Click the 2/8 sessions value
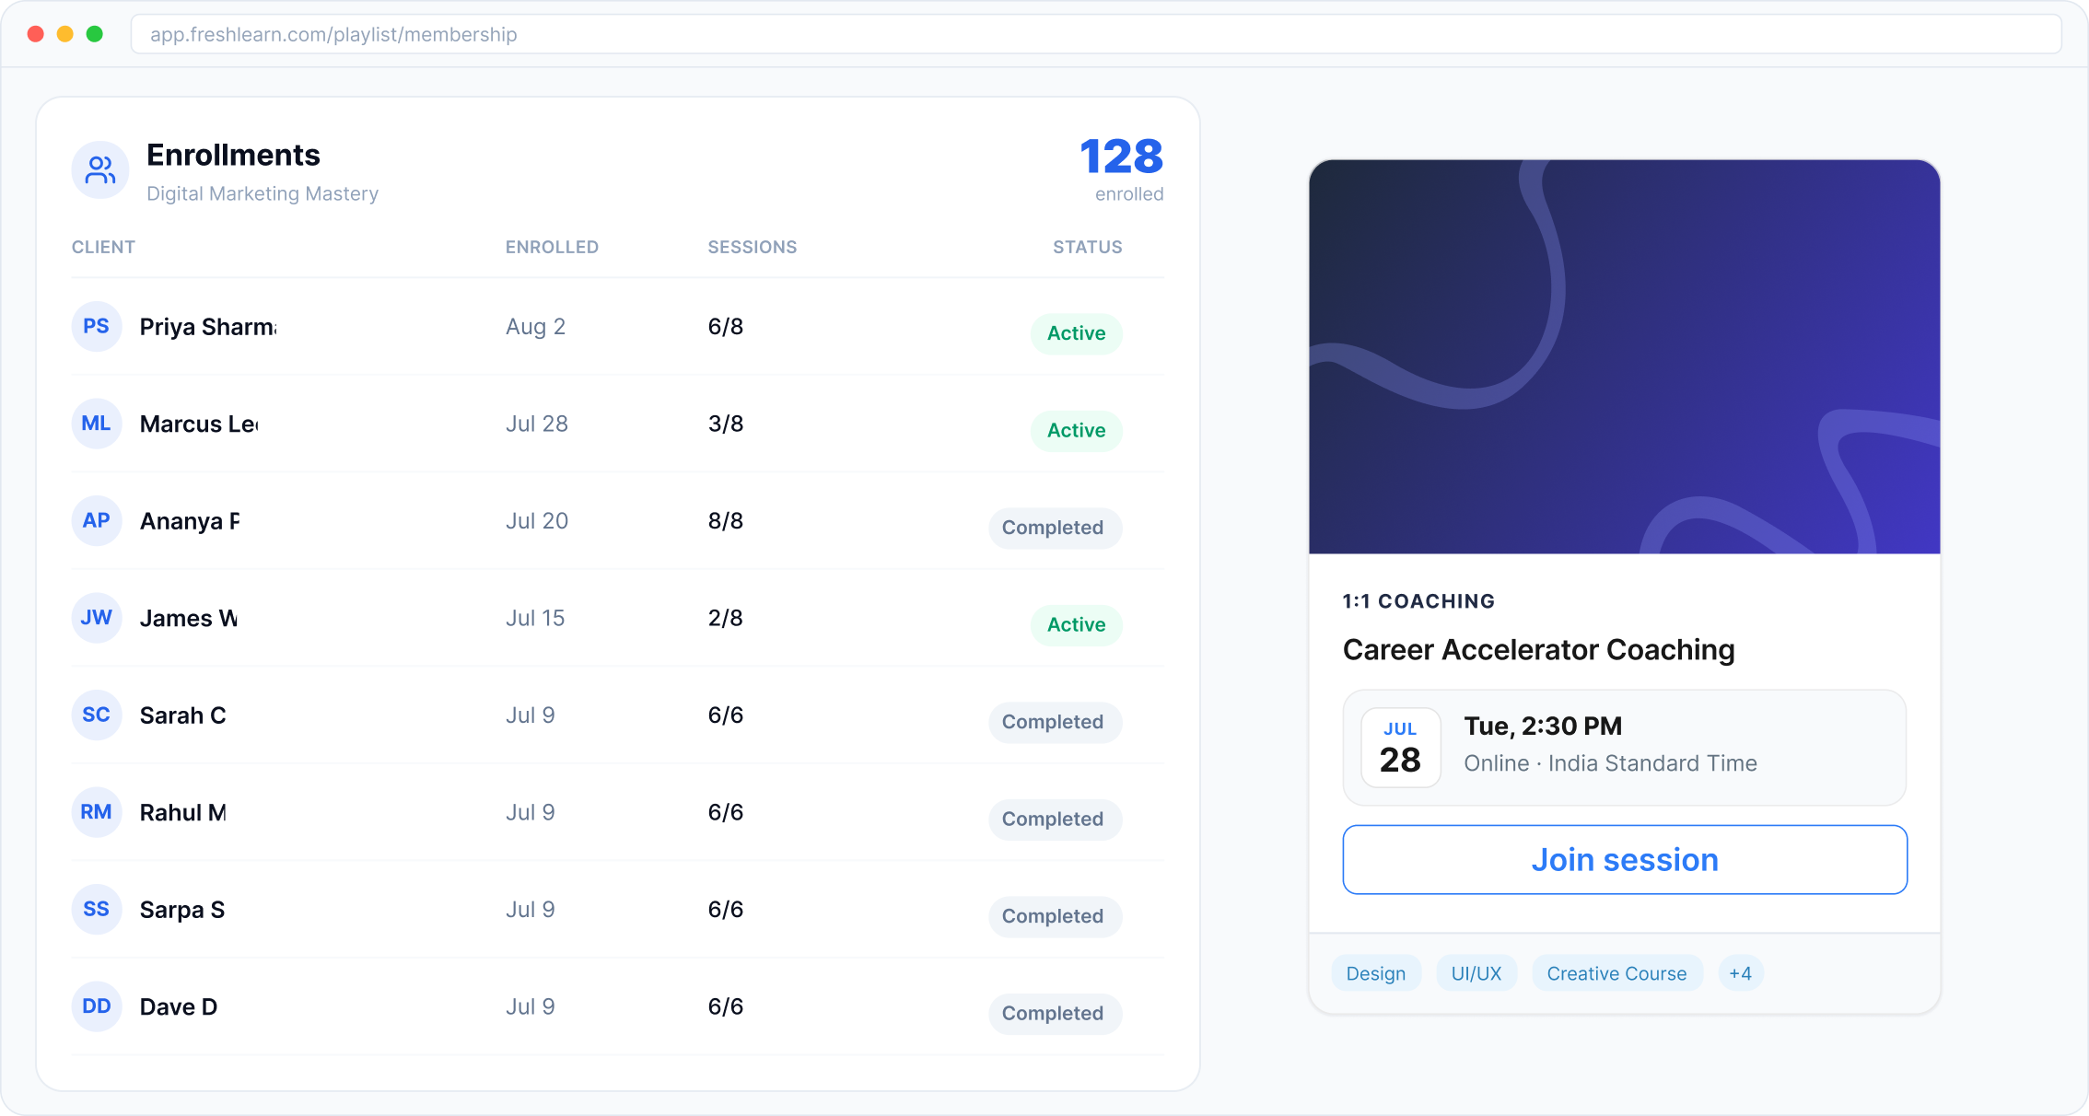The height and width of the screenshot is (1116, 2089). [726, 618]
